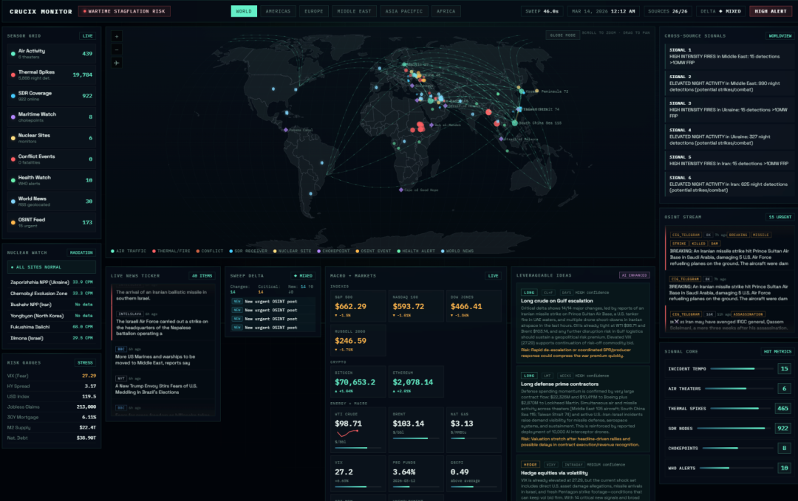The height and width of the screenshot is (501, 798).
Task: Zoom in on the map with plus button
Action: point(117,37)
